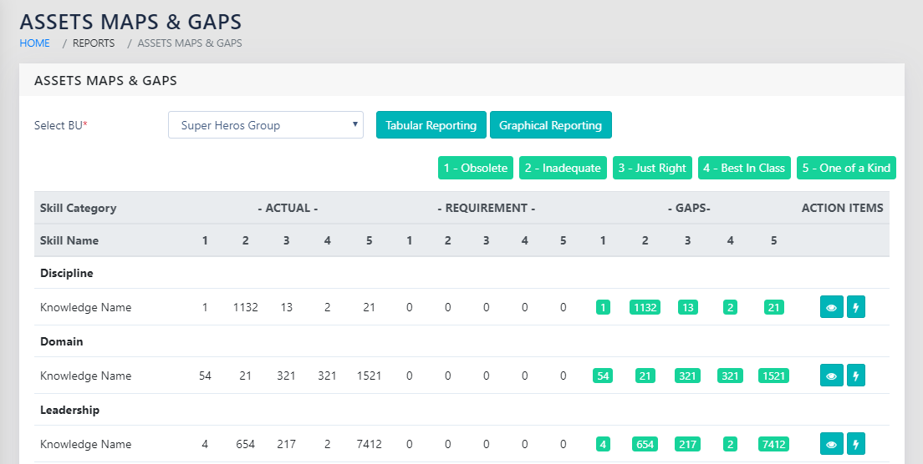Click the eye view icon in Domain row
The width and height of the screenshot is (923, 464).
pyautogui.click(x=831, y=376)
